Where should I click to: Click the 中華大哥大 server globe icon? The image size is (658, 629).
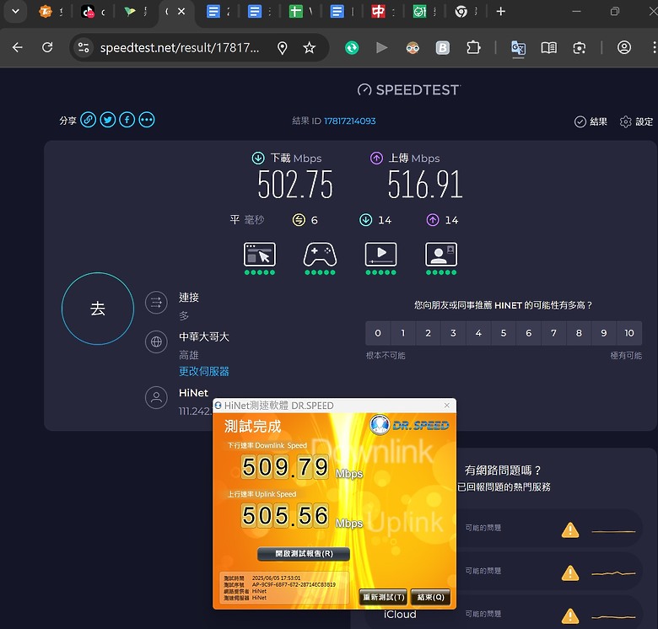pyautogui.click(x=156, y=341)
